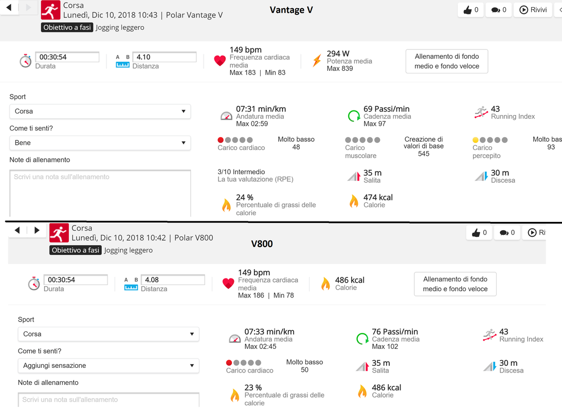Click V800 top 486 kcal flame icon
Image resolution: width=562 pixels, height=411 pixels.
click(x=325, y=284)
